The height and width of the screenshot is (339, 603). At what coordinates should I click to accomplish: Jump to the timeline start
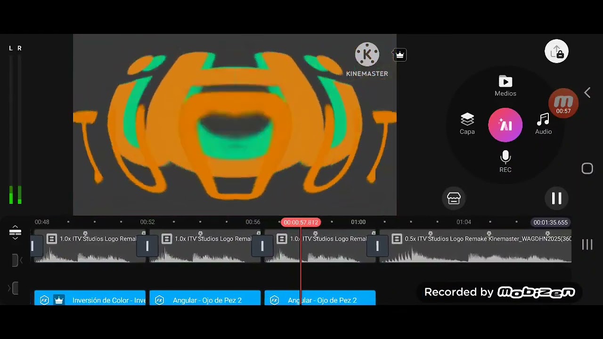16,260
